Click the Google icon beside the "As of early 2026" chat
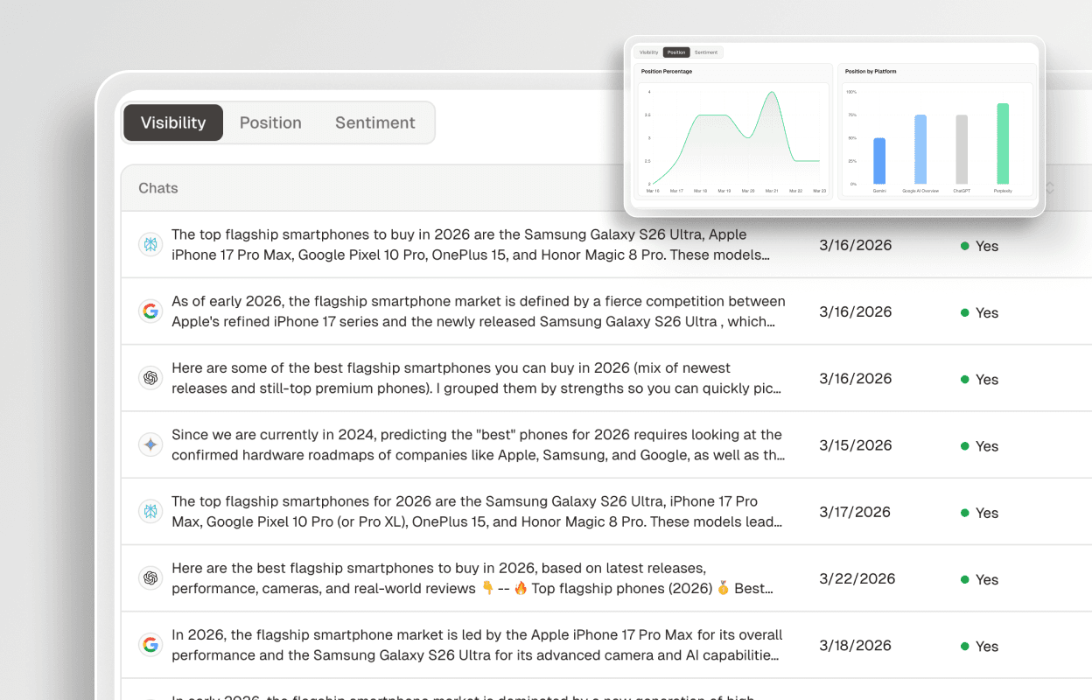This screenshot has width=1092, height=700. [x=150, y=311]
